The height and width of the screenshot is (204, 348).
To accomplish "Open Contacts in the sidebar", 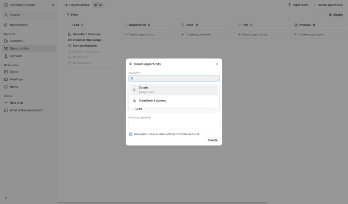I will coord(29,56).
